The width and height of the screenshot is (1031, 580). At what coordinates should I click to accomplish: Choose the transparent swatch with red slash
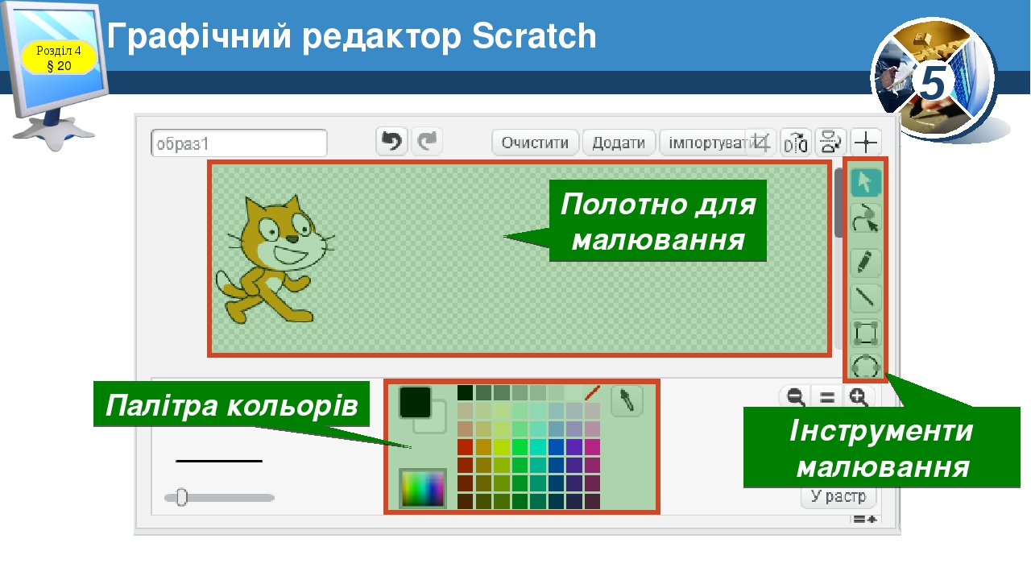[x=592, y=393]
